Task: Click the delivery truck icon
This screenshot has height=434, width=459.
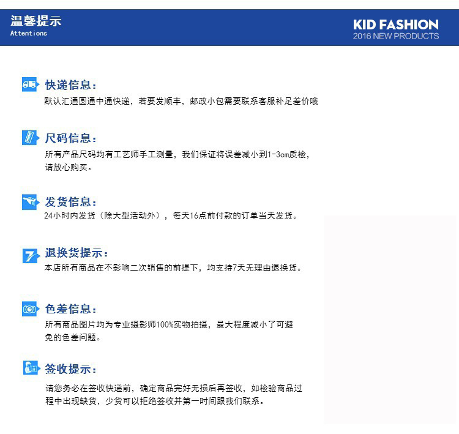Action: coord(30,84)
